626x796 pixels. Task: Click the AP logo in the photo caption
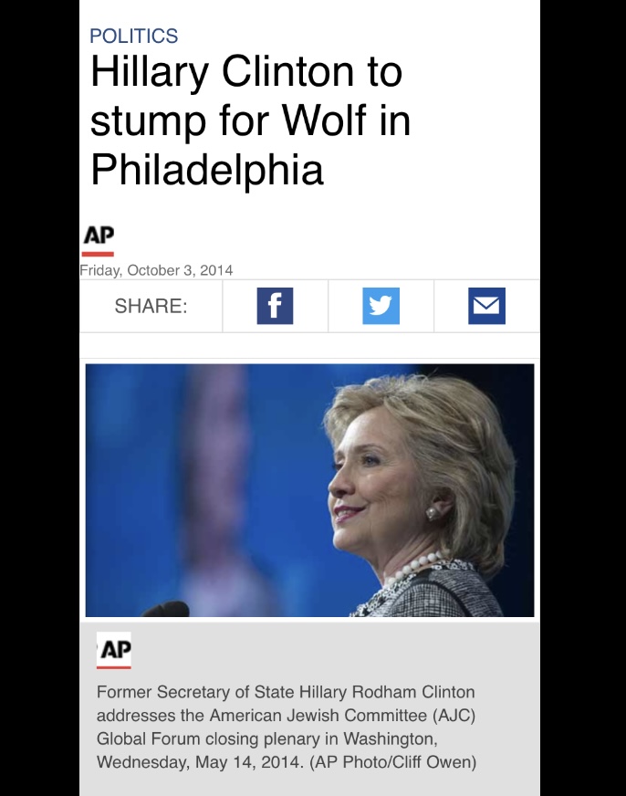[x=114, y=650]
